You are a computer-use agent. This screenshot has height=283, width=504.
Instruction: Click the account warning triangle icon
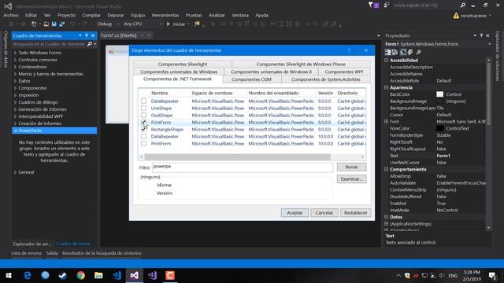(x=456, y=16)
